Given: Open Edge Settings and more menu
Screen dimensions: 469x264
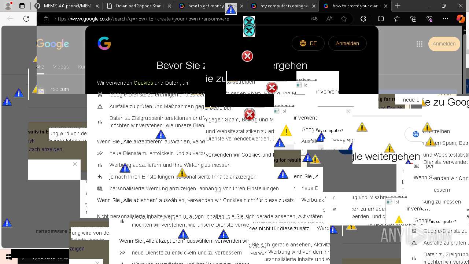Looking at the screenshot, I should pyautogui.click(x=446, y=19).
